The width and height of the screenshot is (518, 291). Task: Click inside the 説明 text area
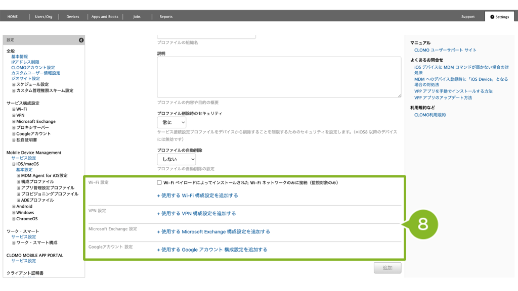tap(279, 77)
